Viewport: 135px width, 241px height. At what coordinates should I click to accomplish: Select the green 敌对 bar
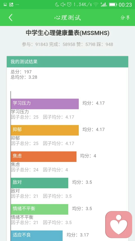(x=39, y=183)
